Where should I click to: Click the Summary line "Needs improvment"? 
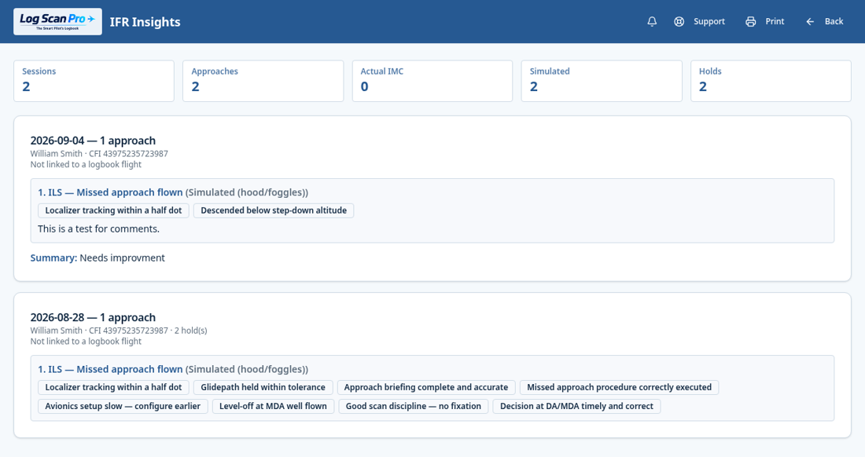(98, 258)
